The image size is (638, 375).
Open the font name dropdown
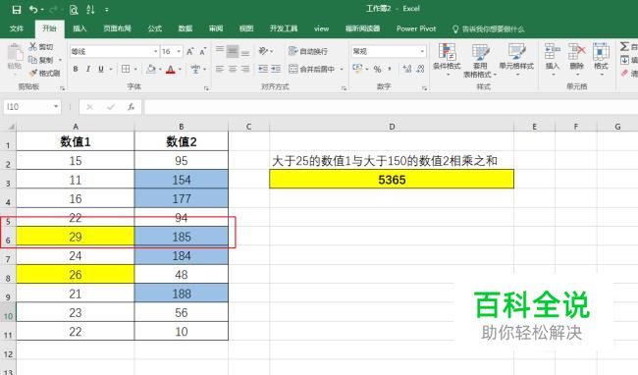(x=155, y=52)
